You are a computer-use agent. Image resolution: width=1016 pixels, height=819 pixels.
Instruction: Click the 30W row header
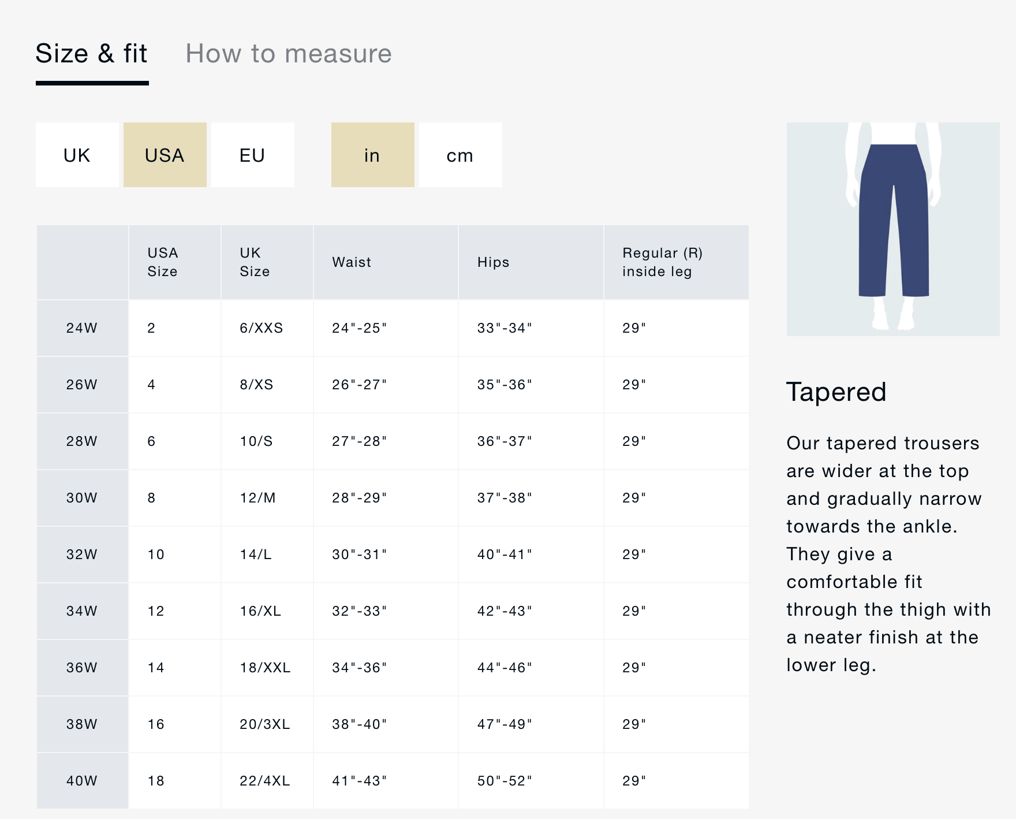[82, 498]
